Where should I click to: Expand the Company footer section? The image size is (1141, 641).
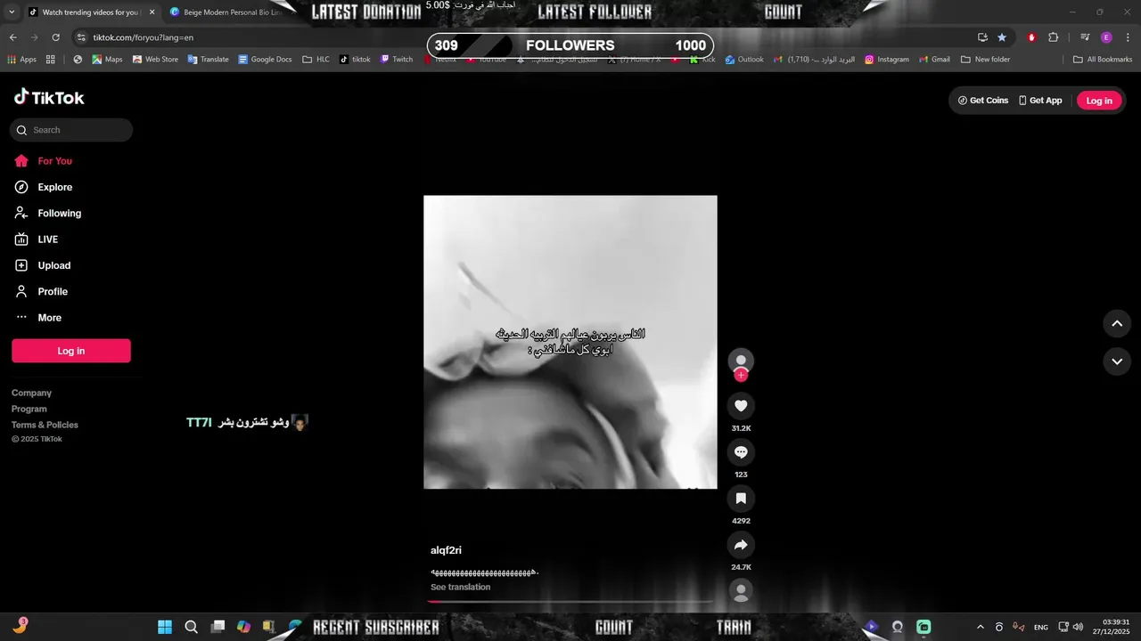31,393
